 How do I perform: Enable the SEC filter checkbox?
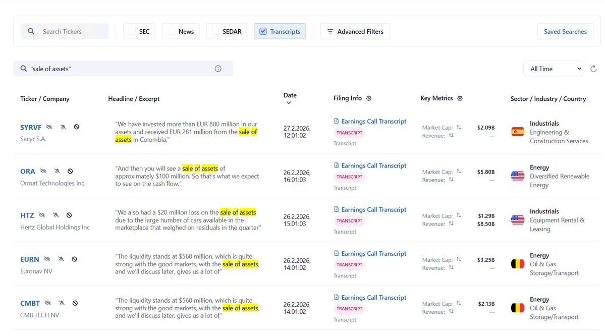pyautogui.click(x=132, y=31)
